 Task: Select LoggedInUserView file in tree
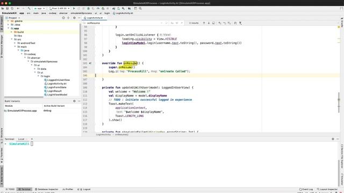(x=57, y=80)
